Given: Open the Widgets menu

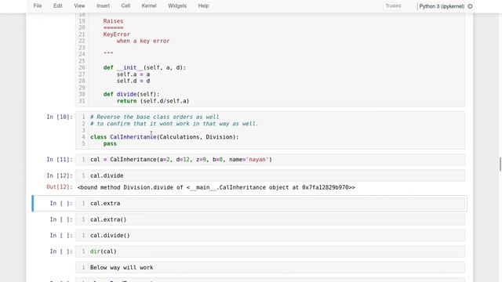Looking at the screenshot, I should coord(177,5).
